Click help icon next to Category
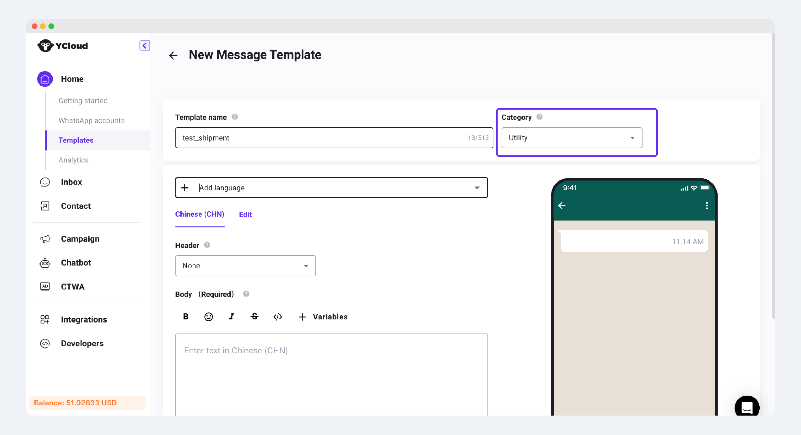The height and width of the screenshot is (435, 801). [x=540, y=117]
